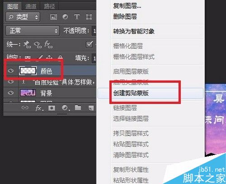Viewport: 226px width, 184px height.
Task: Choose 复制图层... from context menu
Action: coord(127,6)
